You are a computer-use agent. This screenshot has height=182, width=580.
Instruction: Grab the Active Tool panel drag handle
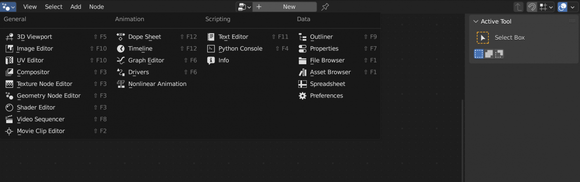coord(572,21)
